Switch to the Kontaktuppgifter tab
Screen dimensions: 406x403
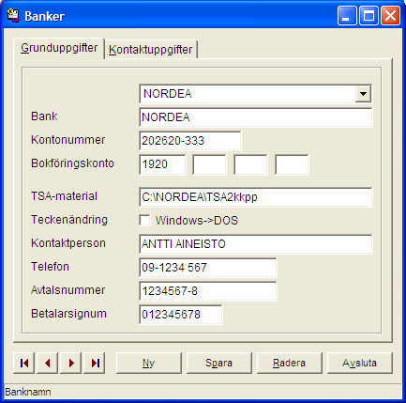pyautogui.click(x=151, y=50)
